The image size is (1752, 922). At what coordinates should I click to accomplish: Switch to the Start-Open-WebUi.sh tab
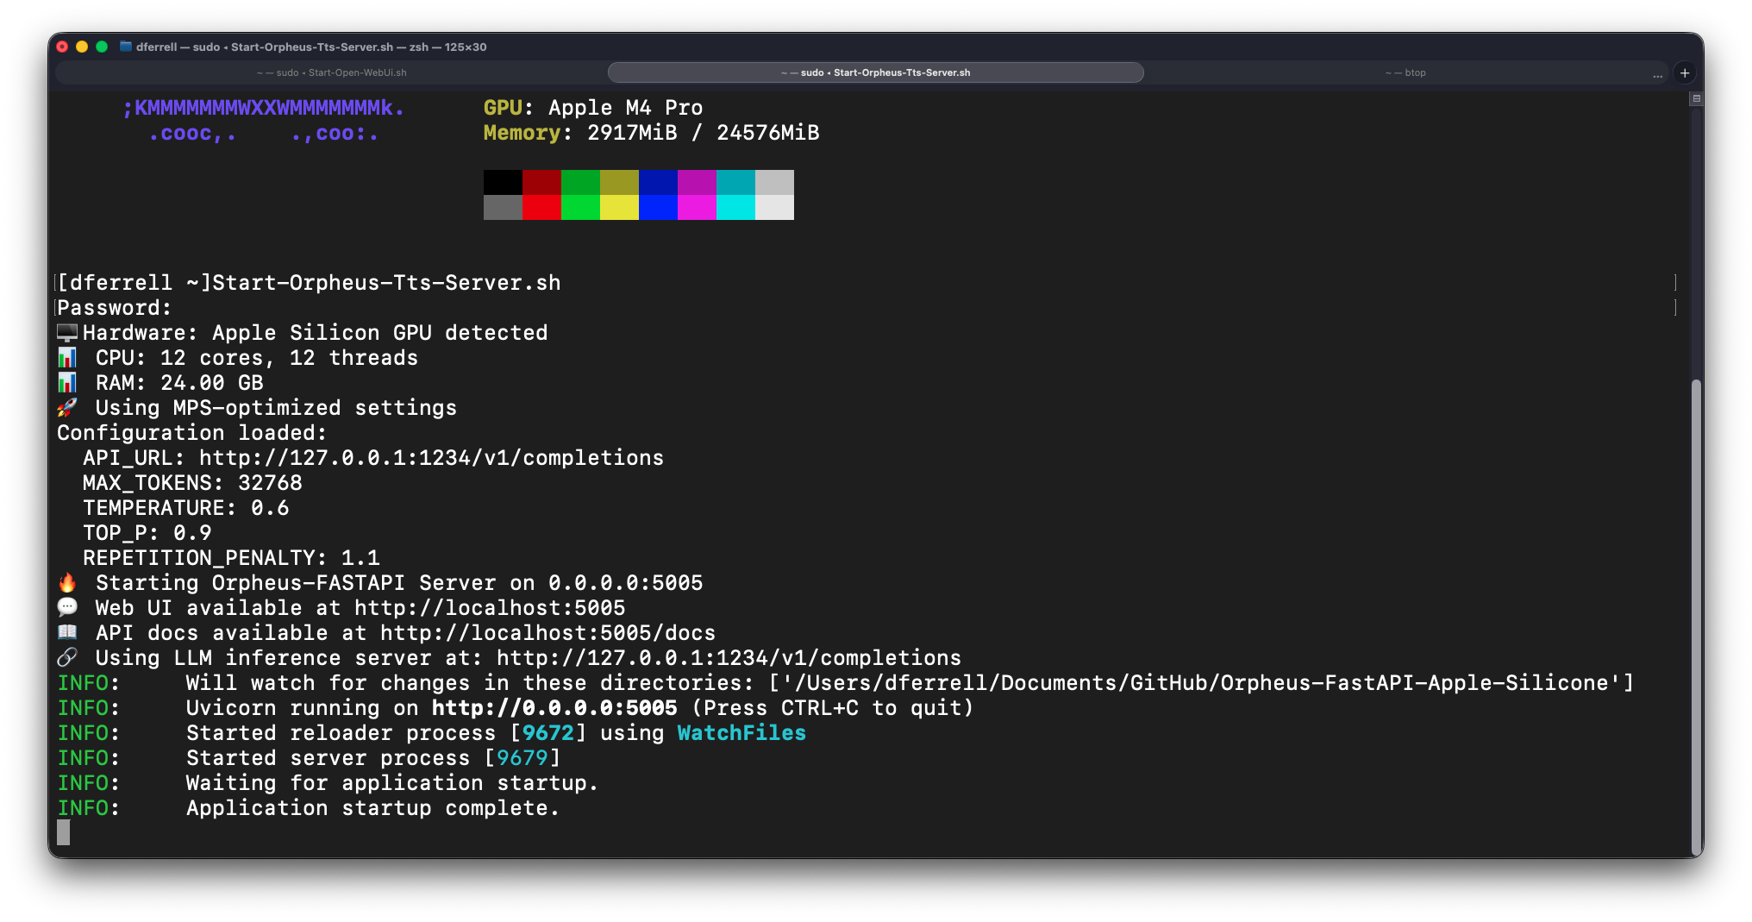pyautogui.click(x=332, y=73)
